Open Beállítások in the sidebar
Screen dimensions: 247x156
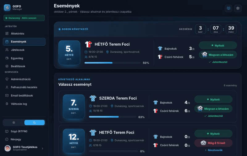click(x=24, y=66)
